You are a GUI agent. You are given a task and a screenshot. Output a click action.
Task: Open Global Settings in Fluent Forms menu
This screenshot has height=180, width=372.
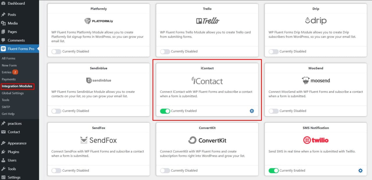[12, 93]
